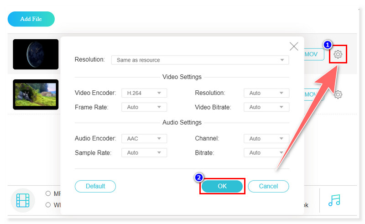The image size is (365, 224).
Task: Confirm settings with OK button
Action: pos(222,186)
